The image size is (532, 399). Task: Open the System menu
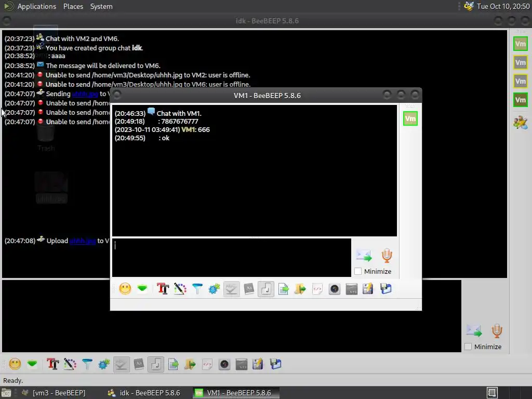tap(101, 6)
